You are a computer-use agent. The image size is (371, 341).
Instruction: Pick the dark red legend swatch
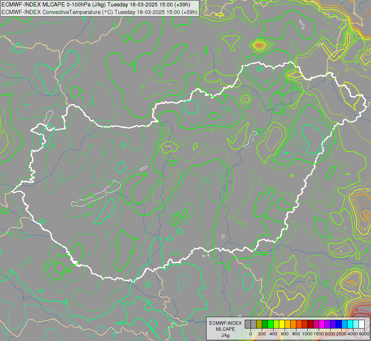310,324
